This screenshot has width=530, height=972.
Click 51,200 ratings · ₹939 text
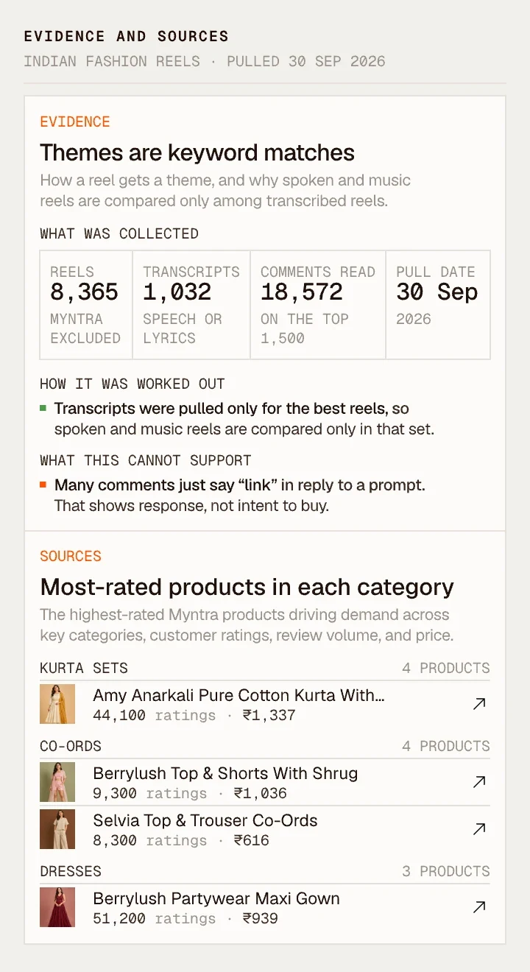(185, 918)
